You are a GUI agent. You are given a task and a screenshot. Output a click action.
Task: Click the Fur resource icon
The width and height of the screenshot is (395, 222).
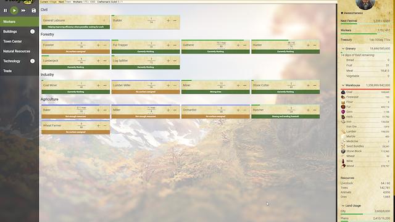click(x=343, y=107)
